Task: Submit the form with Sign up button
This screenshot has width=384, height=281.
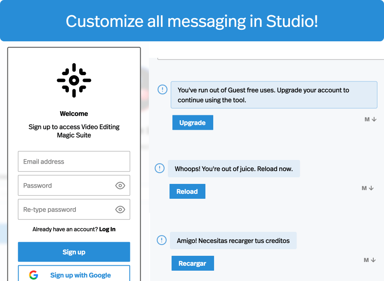Action: coord(74,252)
